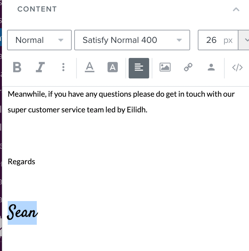Place cursor in the Regards line

(21, 161)
